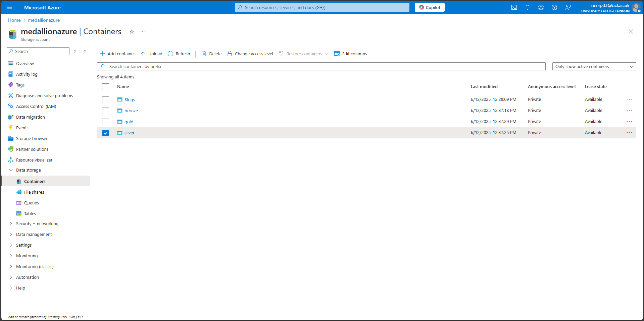The image size is (644, 321).
Task: Open the row menu for silver container
Action: pyautogui.click(x=629, y=132)
